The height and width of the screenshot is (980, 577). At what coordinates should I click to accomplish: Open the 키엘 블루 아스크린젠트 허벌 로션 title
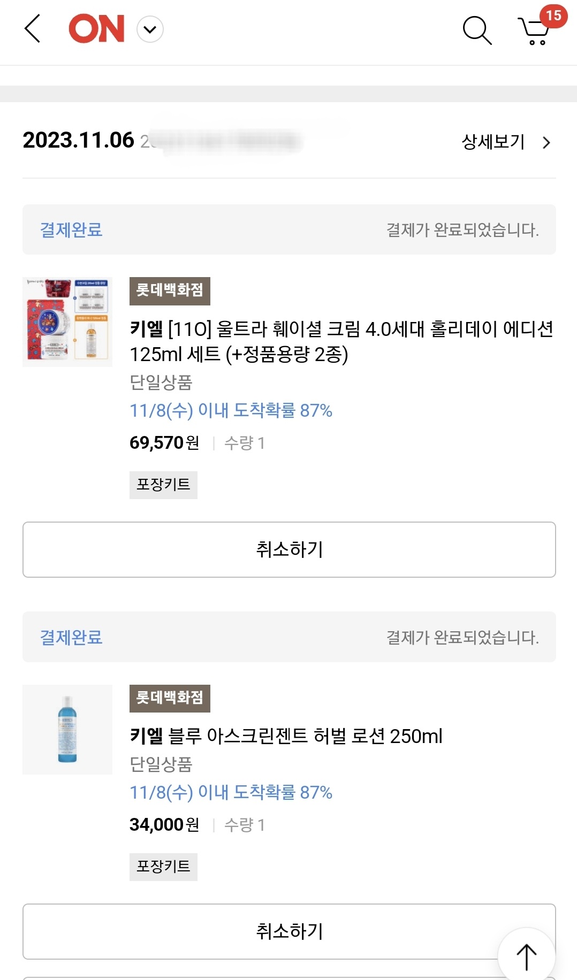pyautogui.click(x=286, y=736)
